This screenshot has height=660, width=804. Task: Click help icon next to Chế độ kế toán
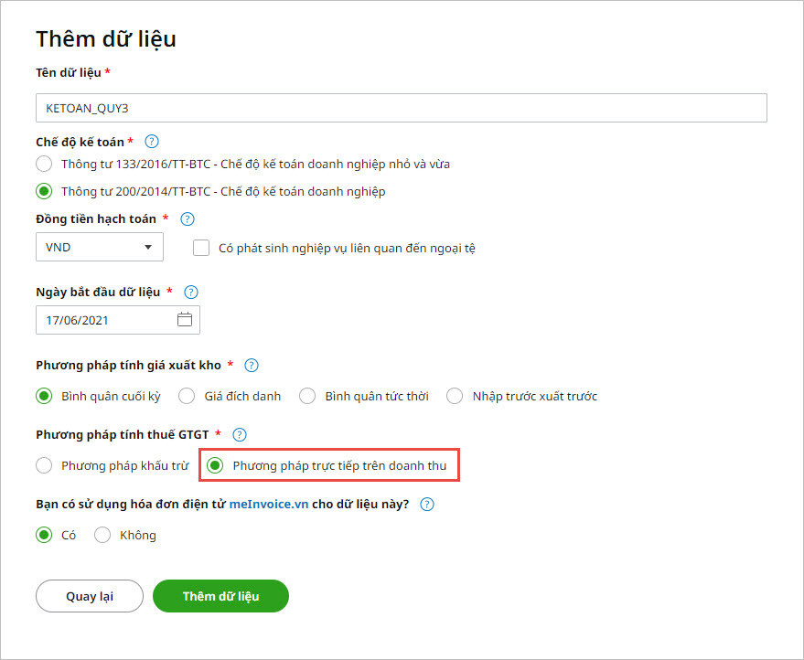click(152, 142)
